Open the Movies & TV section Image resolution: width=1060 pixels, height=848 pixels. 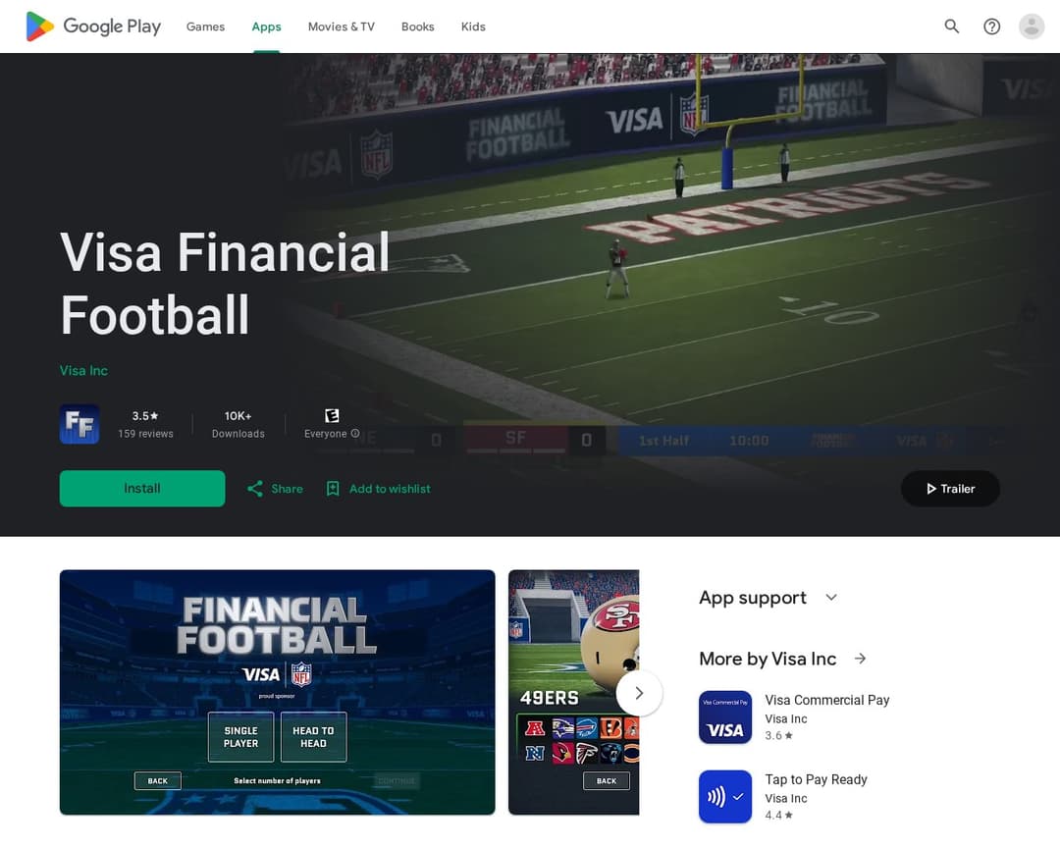click(x=341, y=26)
